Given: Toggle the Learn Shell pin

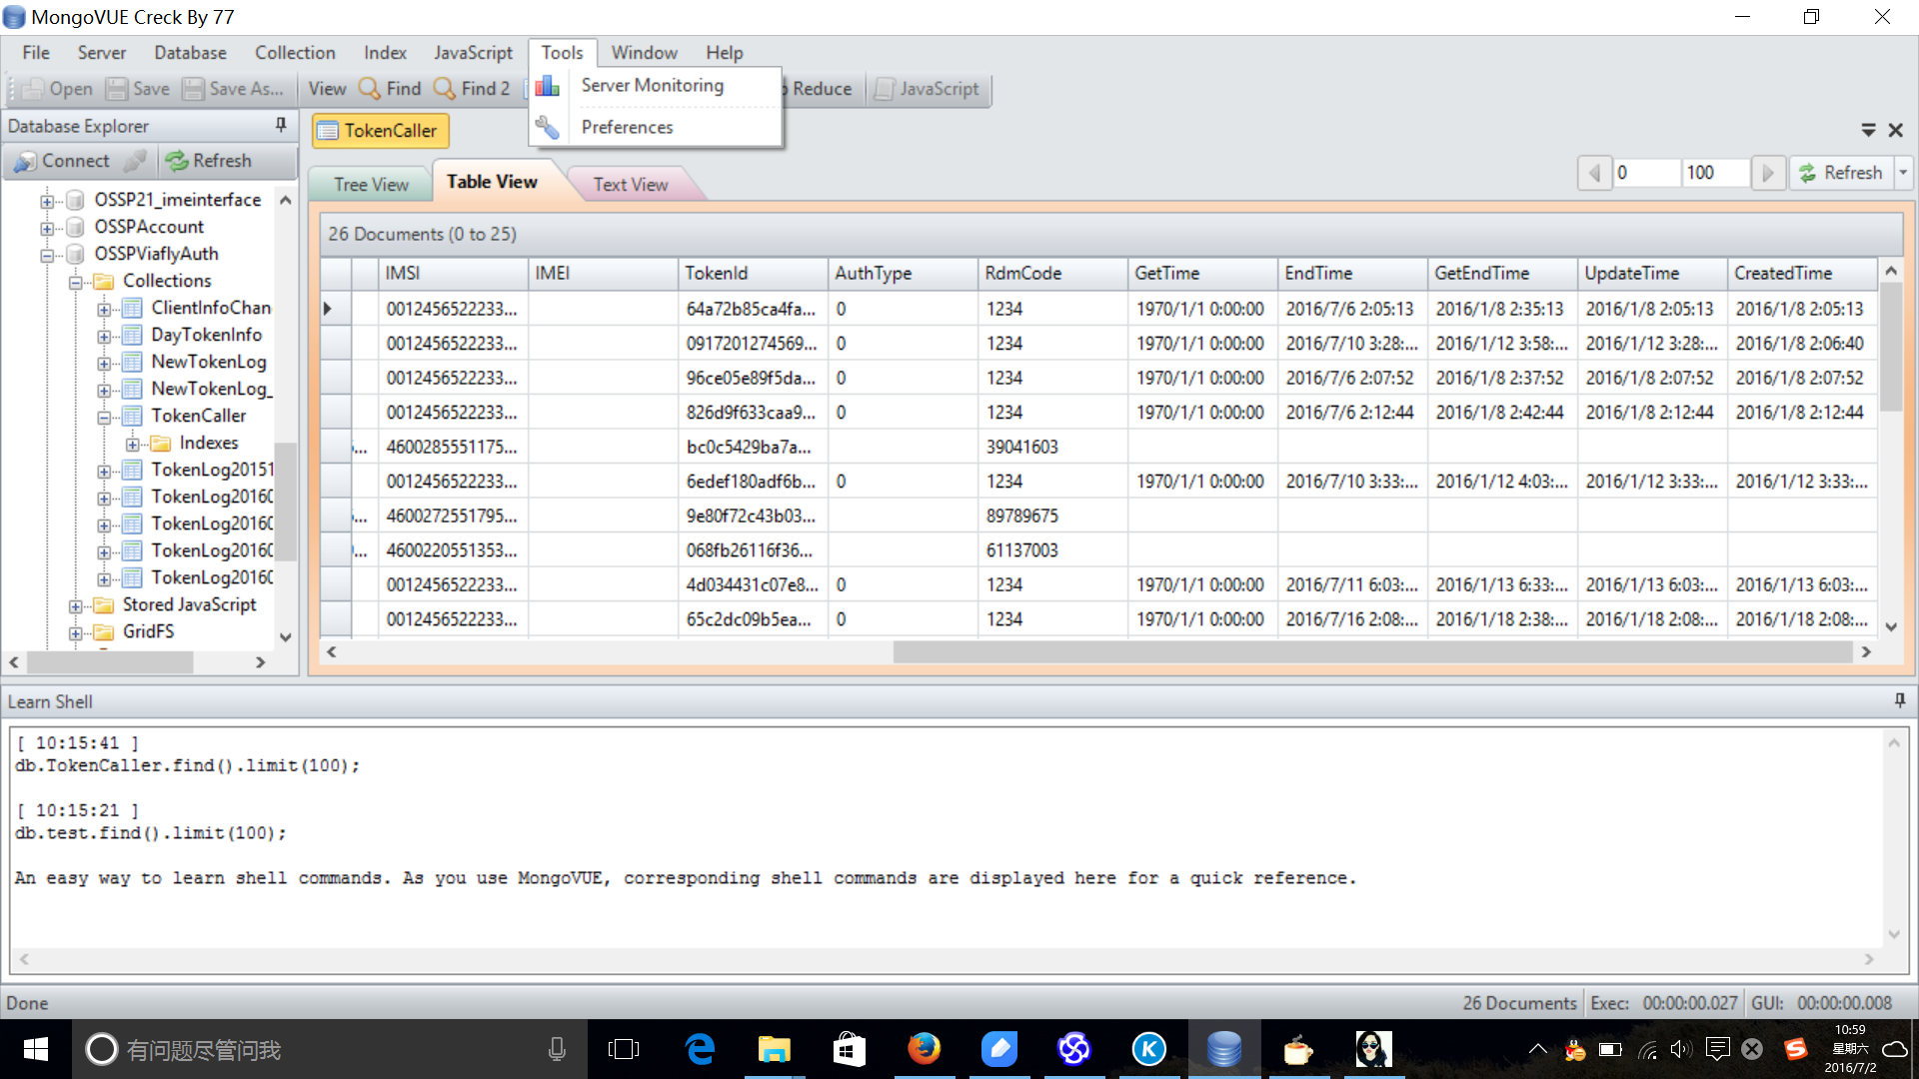Looking at the screenshot, I should (1899, 701).
